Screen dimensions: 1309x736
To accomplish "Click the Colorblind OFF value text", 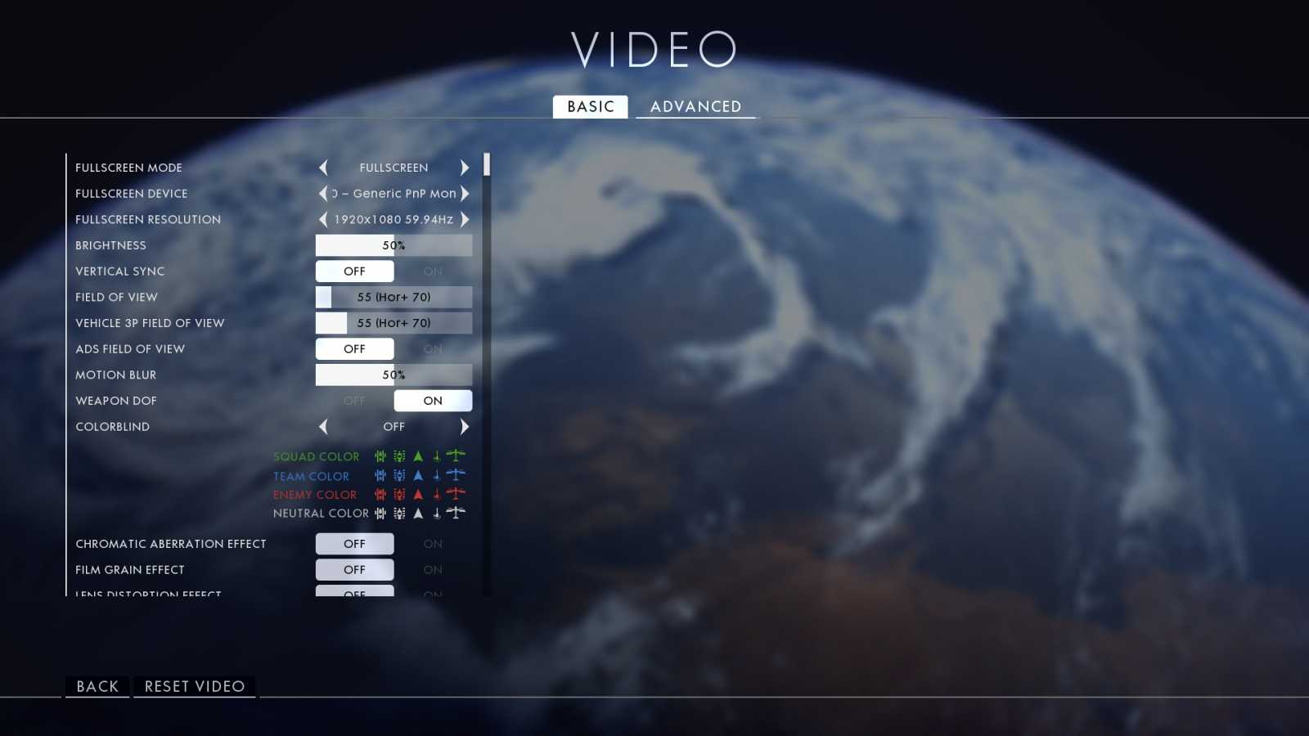I will tap(394, 427).
